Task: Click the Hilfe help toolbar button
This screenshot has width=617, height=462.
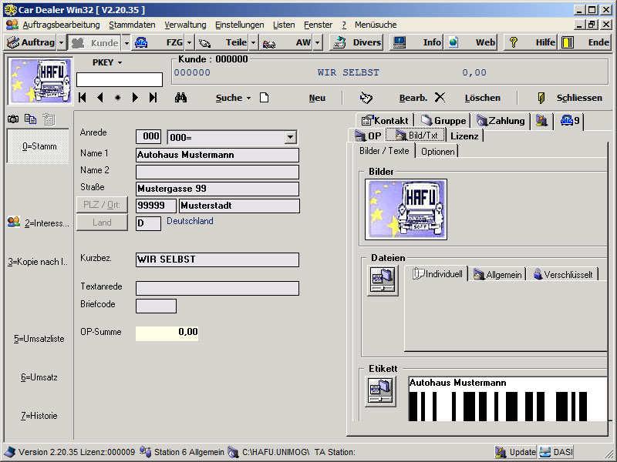Action: [531, 42]
